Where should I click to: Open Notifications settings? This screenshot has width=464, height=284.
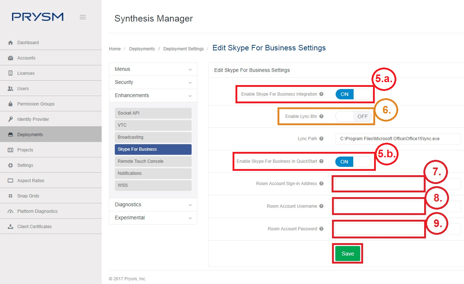[x=153, y=173]
